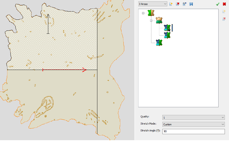Click the rename template icon in toolbar
This screenshot has width=229, height=141.
coord(185,4)
